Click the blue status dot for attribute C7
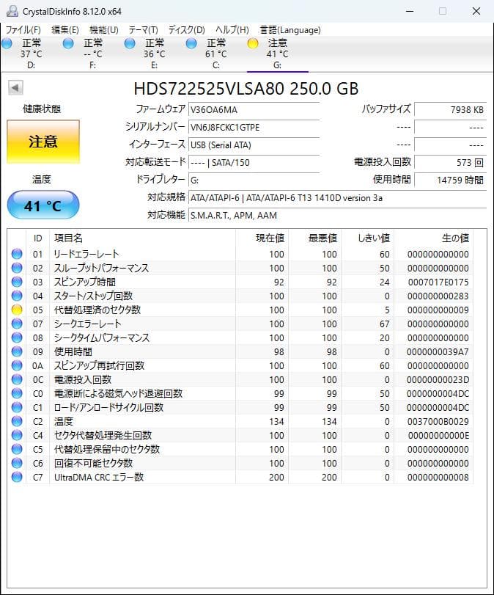Screen dimensions: 494x595 coord(17,477)
